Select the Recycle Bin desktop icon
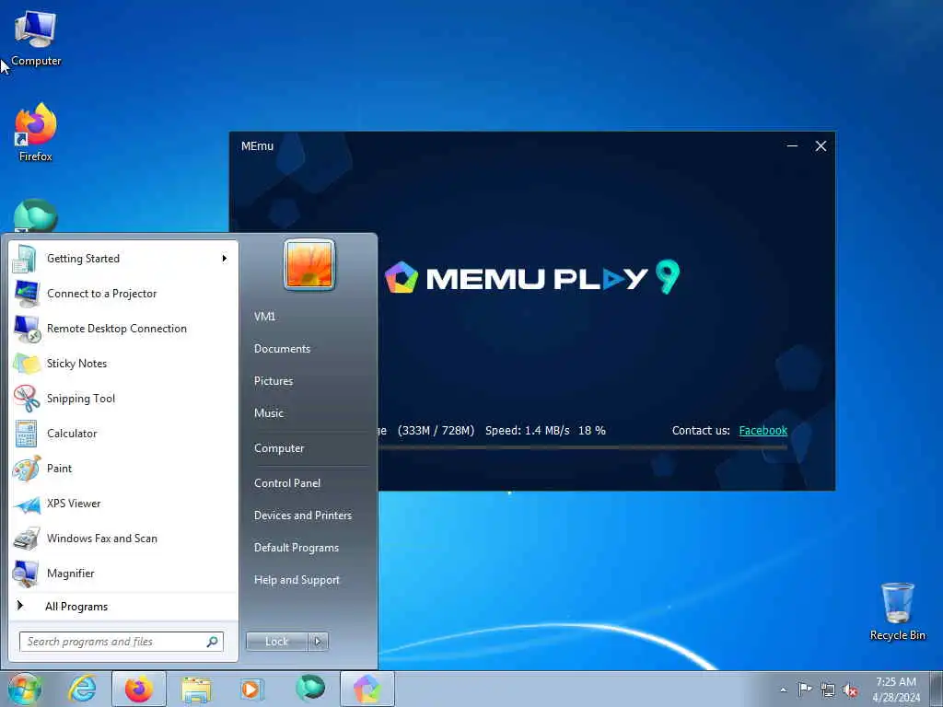943x707 pixels. point(897,611)
